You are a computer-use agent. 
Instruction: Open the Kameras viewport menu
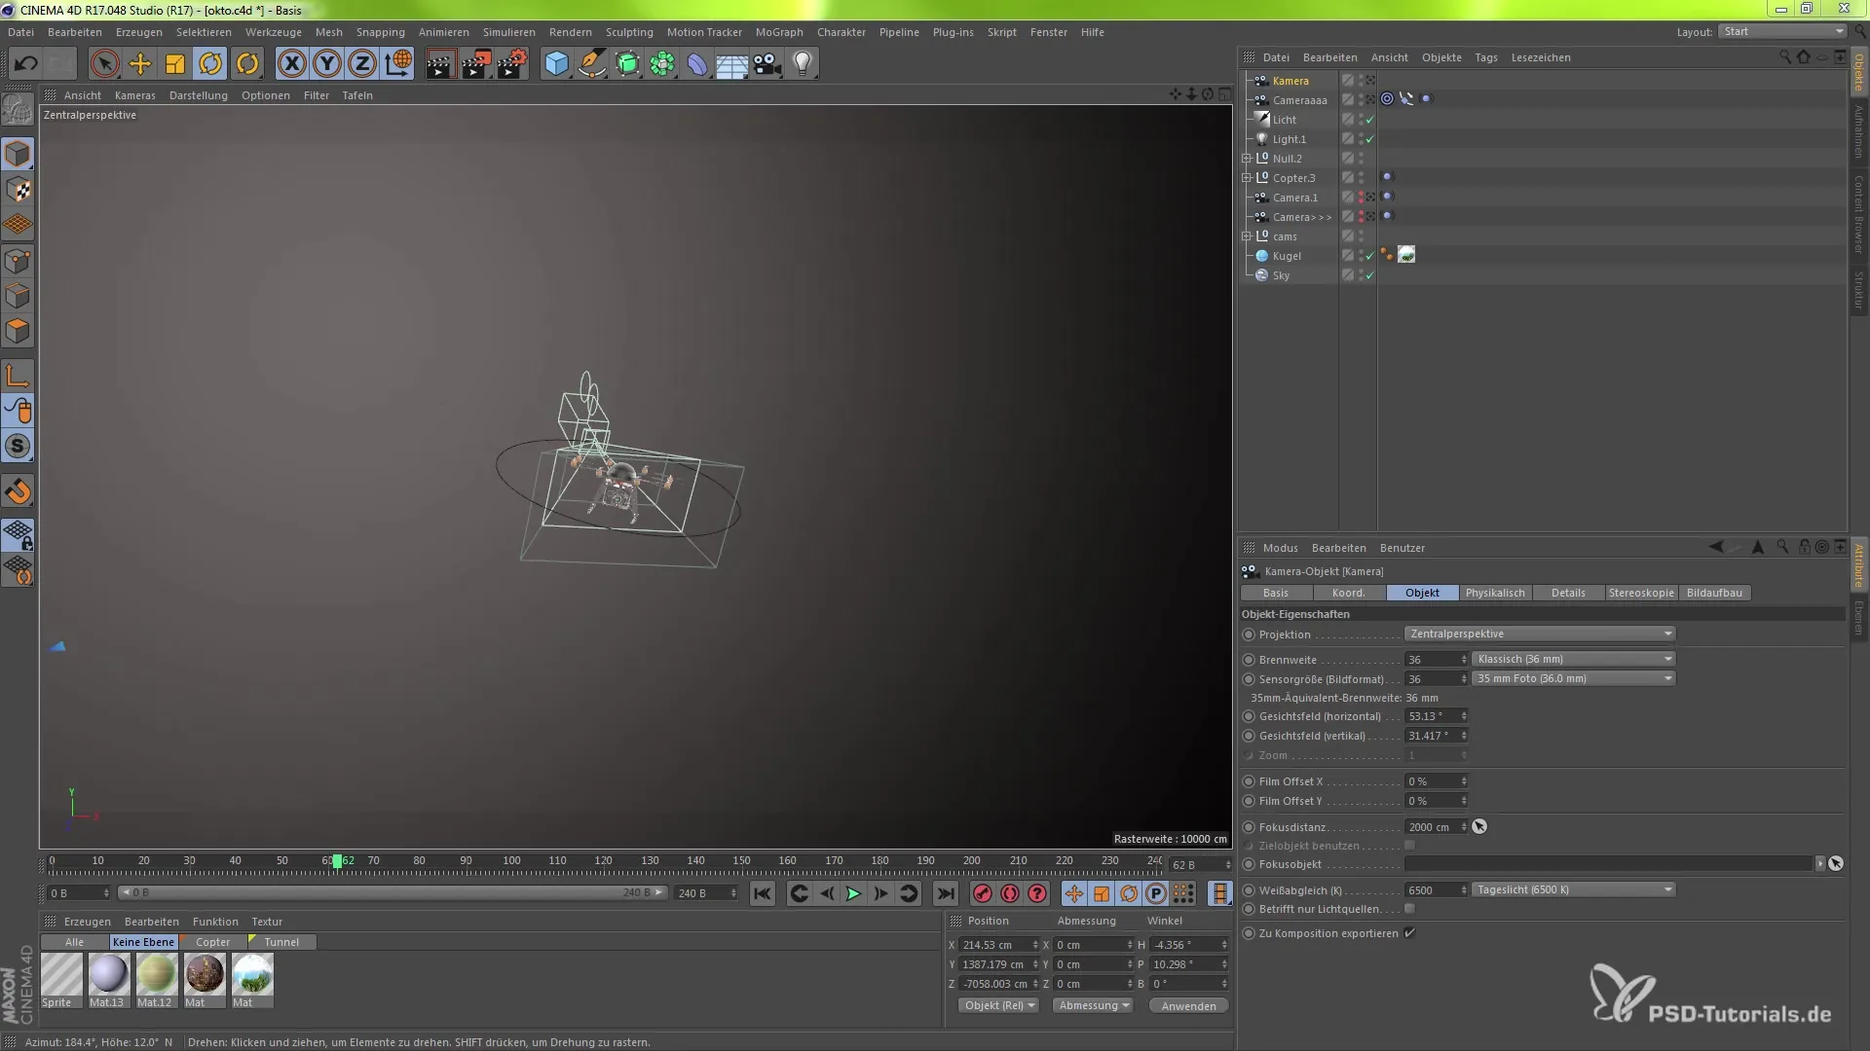pos(134,95)
